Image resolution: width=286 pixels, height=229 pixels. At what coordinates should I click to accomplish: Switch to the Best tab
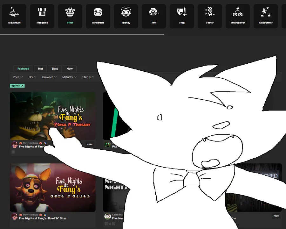55,69
